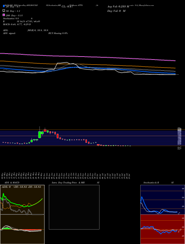The height and width of the screenshot is (244, 185).
Task: Click the 'ADX signal:' label
Action: pos(9,33)
